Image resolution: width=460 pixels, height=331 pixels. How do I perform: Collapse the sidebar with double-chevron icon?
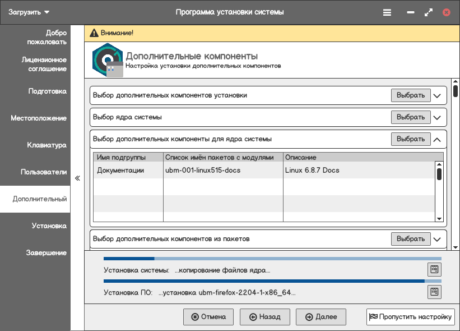(x=77, y=178)
